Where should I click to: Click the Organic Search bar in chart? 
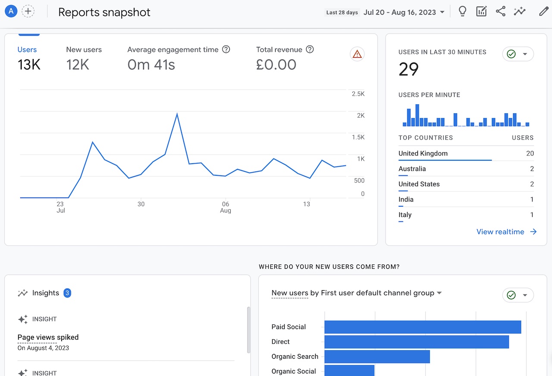[377, 357]
